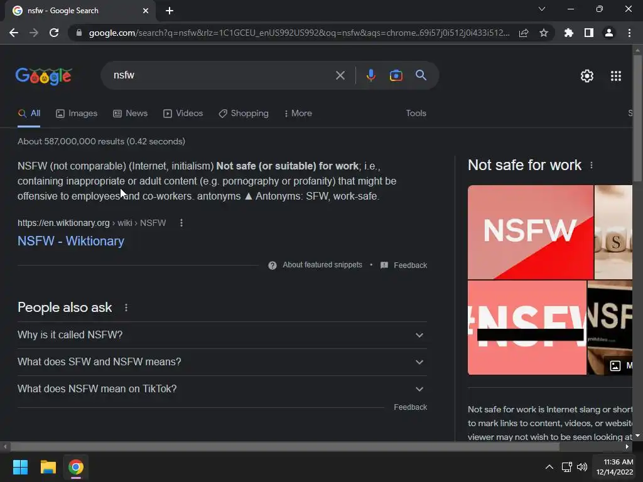Reload the page with the refresh icon

point(54,33)
